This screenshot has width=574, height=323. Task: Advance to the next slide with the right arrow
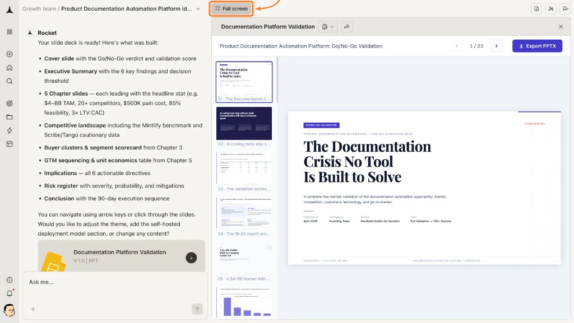pos(496,46)
